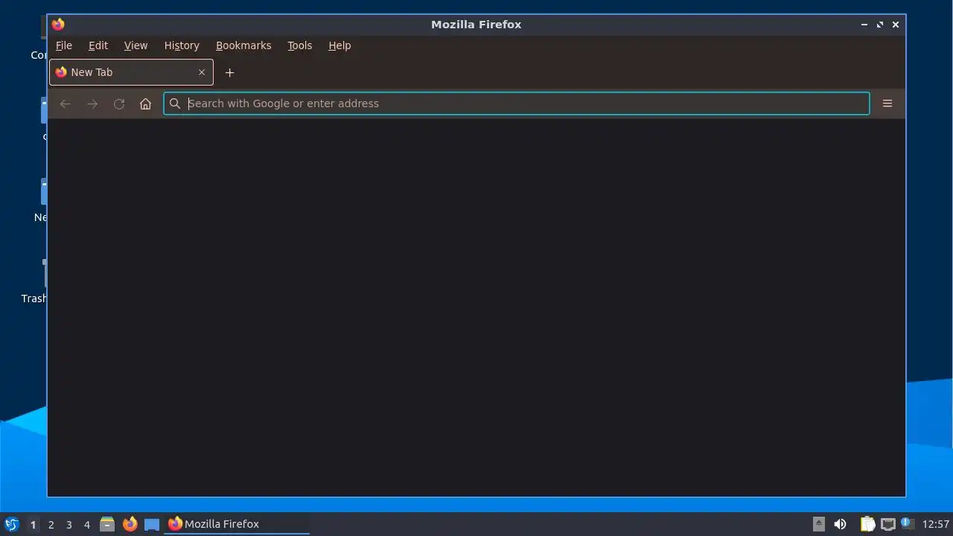Launch Firefox from taskbar quick launch

[130, 524]
